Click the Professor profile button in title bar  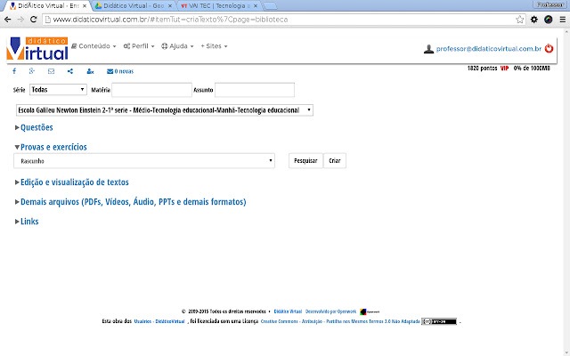coord(550,4)
